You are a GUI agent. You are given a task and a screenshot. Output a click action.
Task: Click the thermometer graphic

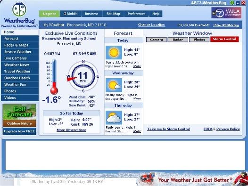click(x=54, y=77)
